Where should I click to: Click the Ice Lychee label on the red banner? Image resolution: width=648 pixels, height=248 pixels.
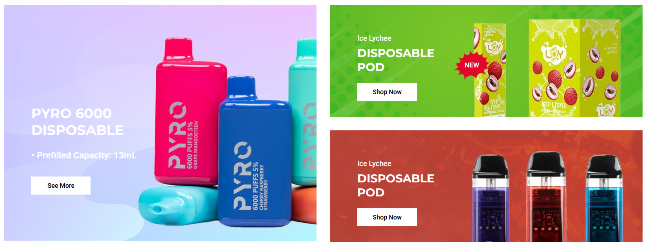click(x=374, y=164)
